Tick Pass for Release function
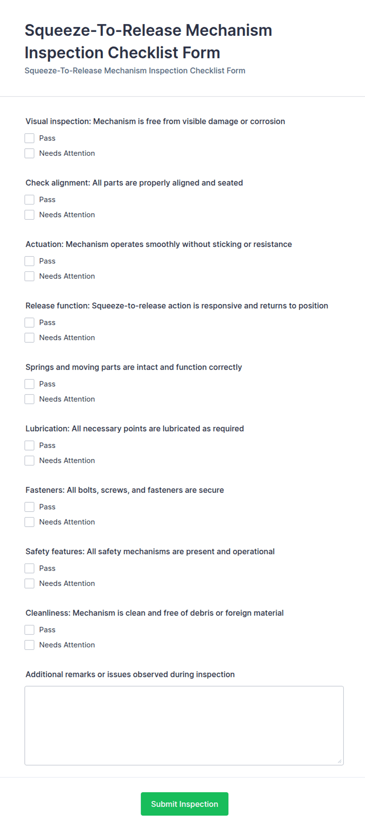 click(x=29, y=323)
